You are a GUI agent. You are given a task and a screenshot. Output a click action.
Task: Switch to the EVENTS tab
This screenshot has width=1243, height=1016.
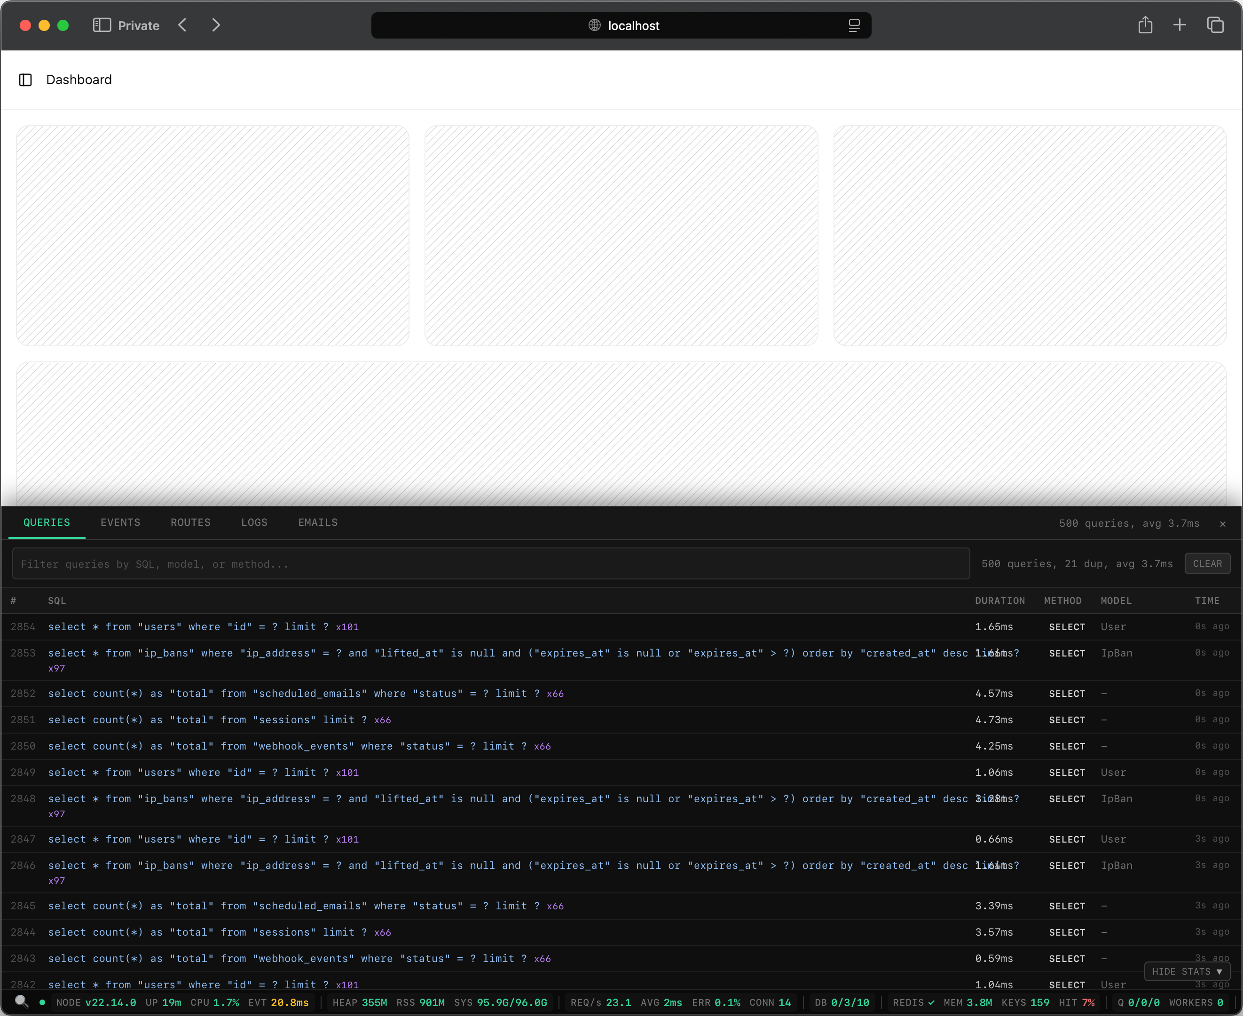(121, 523)
